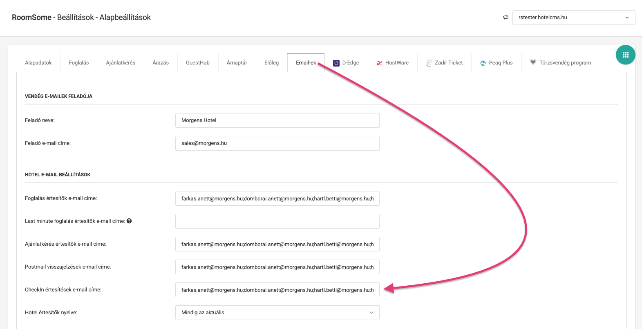The width and height of the screenshot is (642, 329).
Task: Go to the Árazás tab
Action: coord(161,63)
